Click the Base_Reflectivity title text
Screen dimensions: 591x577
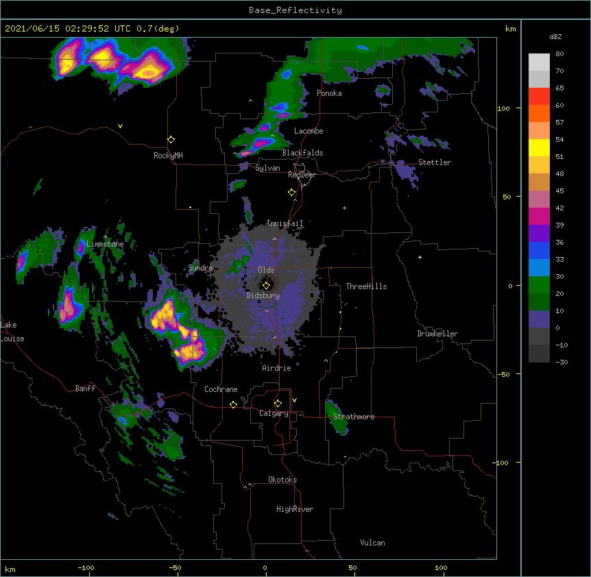click(x=295, y=10)
